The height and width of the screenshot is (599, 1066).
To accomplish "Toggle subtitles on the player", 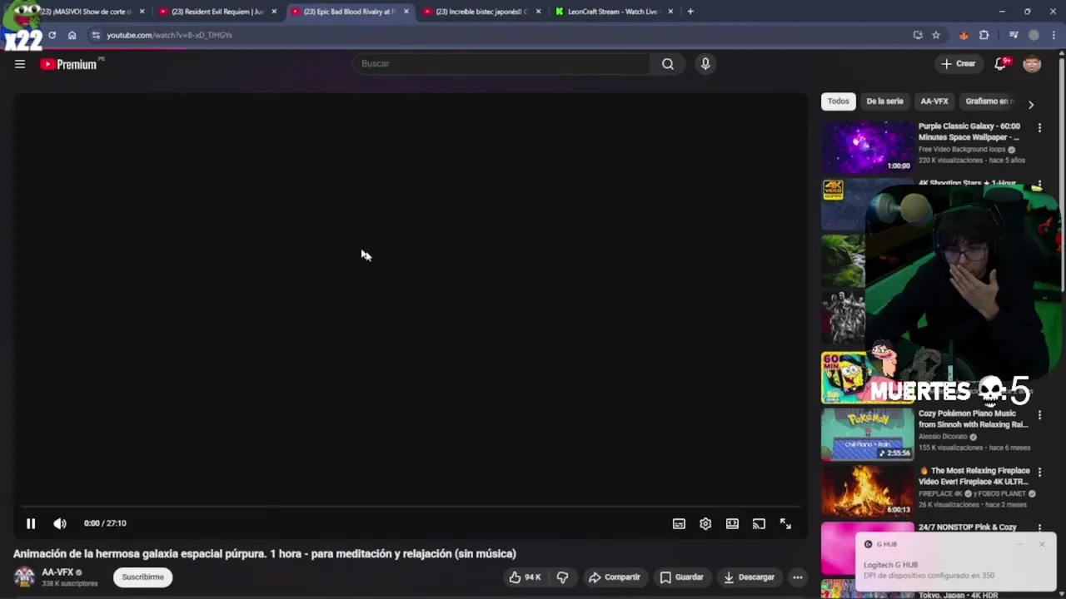I will click(679, 523).
